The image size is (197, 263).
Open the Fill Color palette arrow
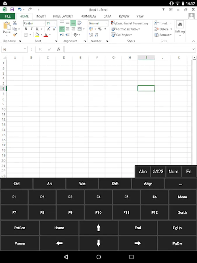[41, 35]
